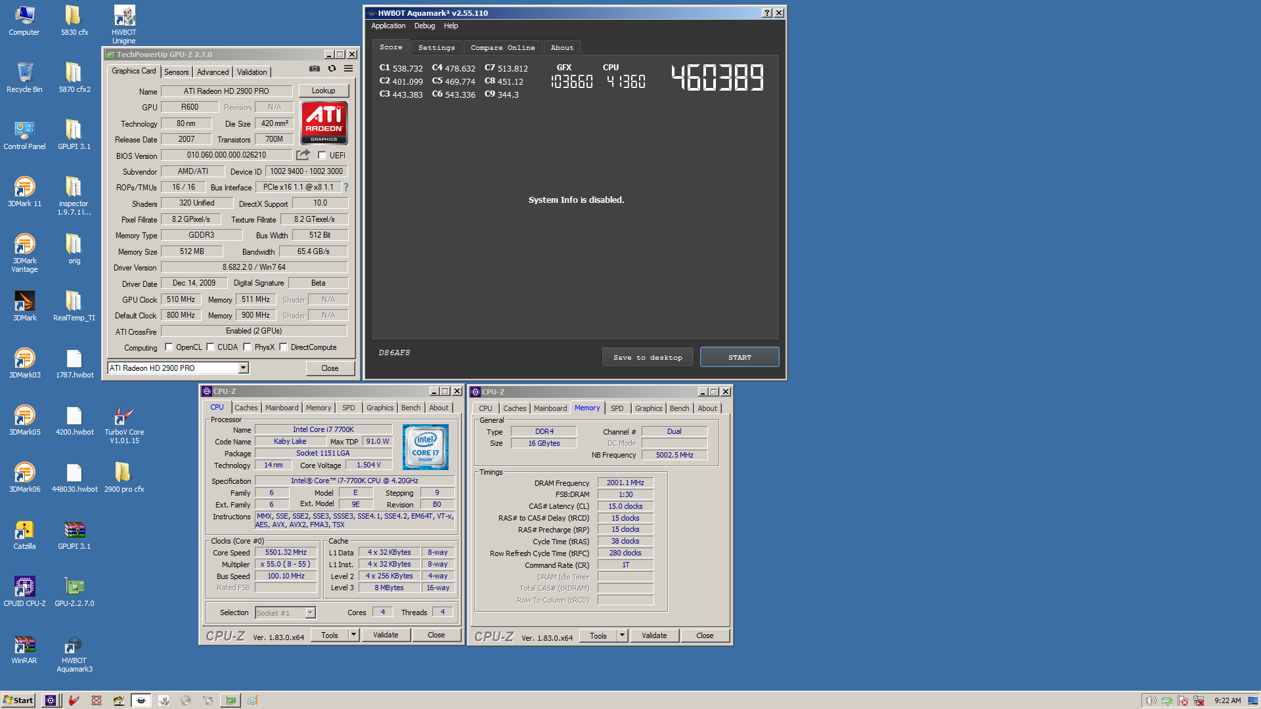This screenshot has height=709, width=1261.
Task: Switch to GPU-Z Sensors tab
Action: pos(176,72)
